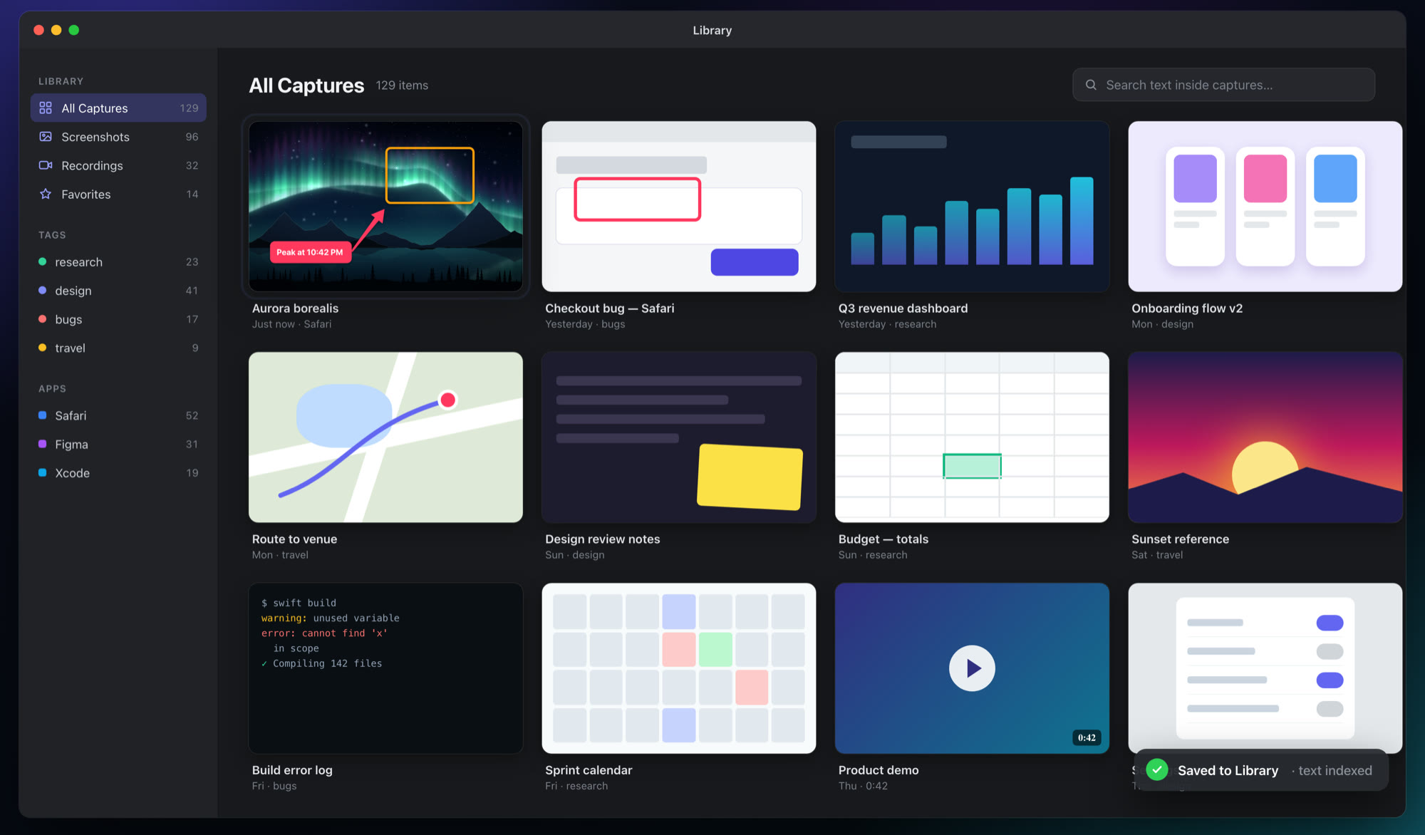
Task: Click the yellow travel tag dot
Action: click(x=42, y=348)
